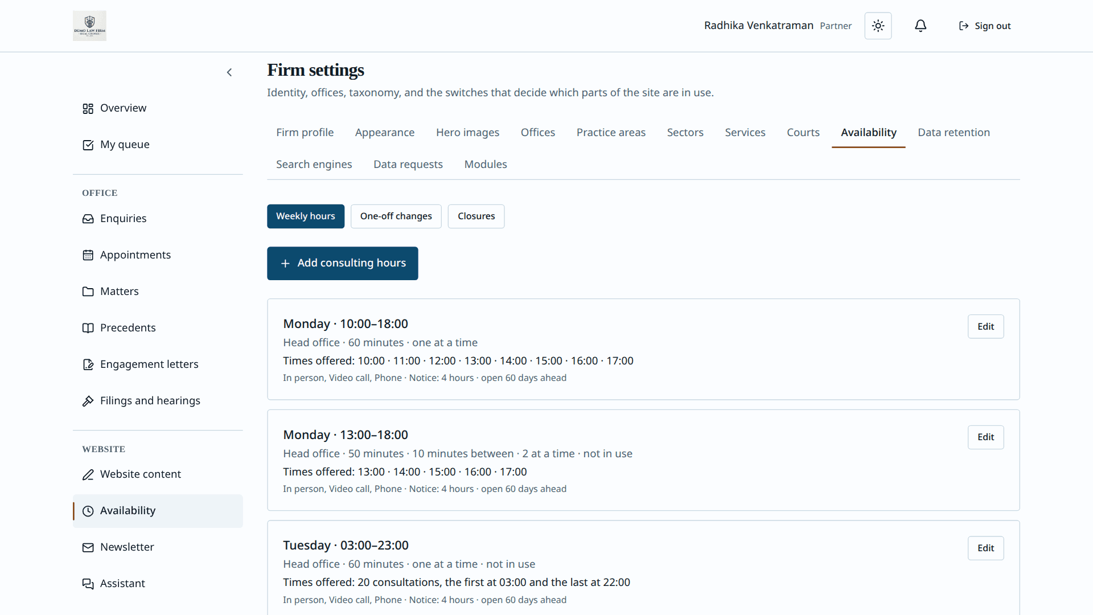Click the Engagement letters document icon
This screenshot has height=615, width=1093.
click(88, 364)
